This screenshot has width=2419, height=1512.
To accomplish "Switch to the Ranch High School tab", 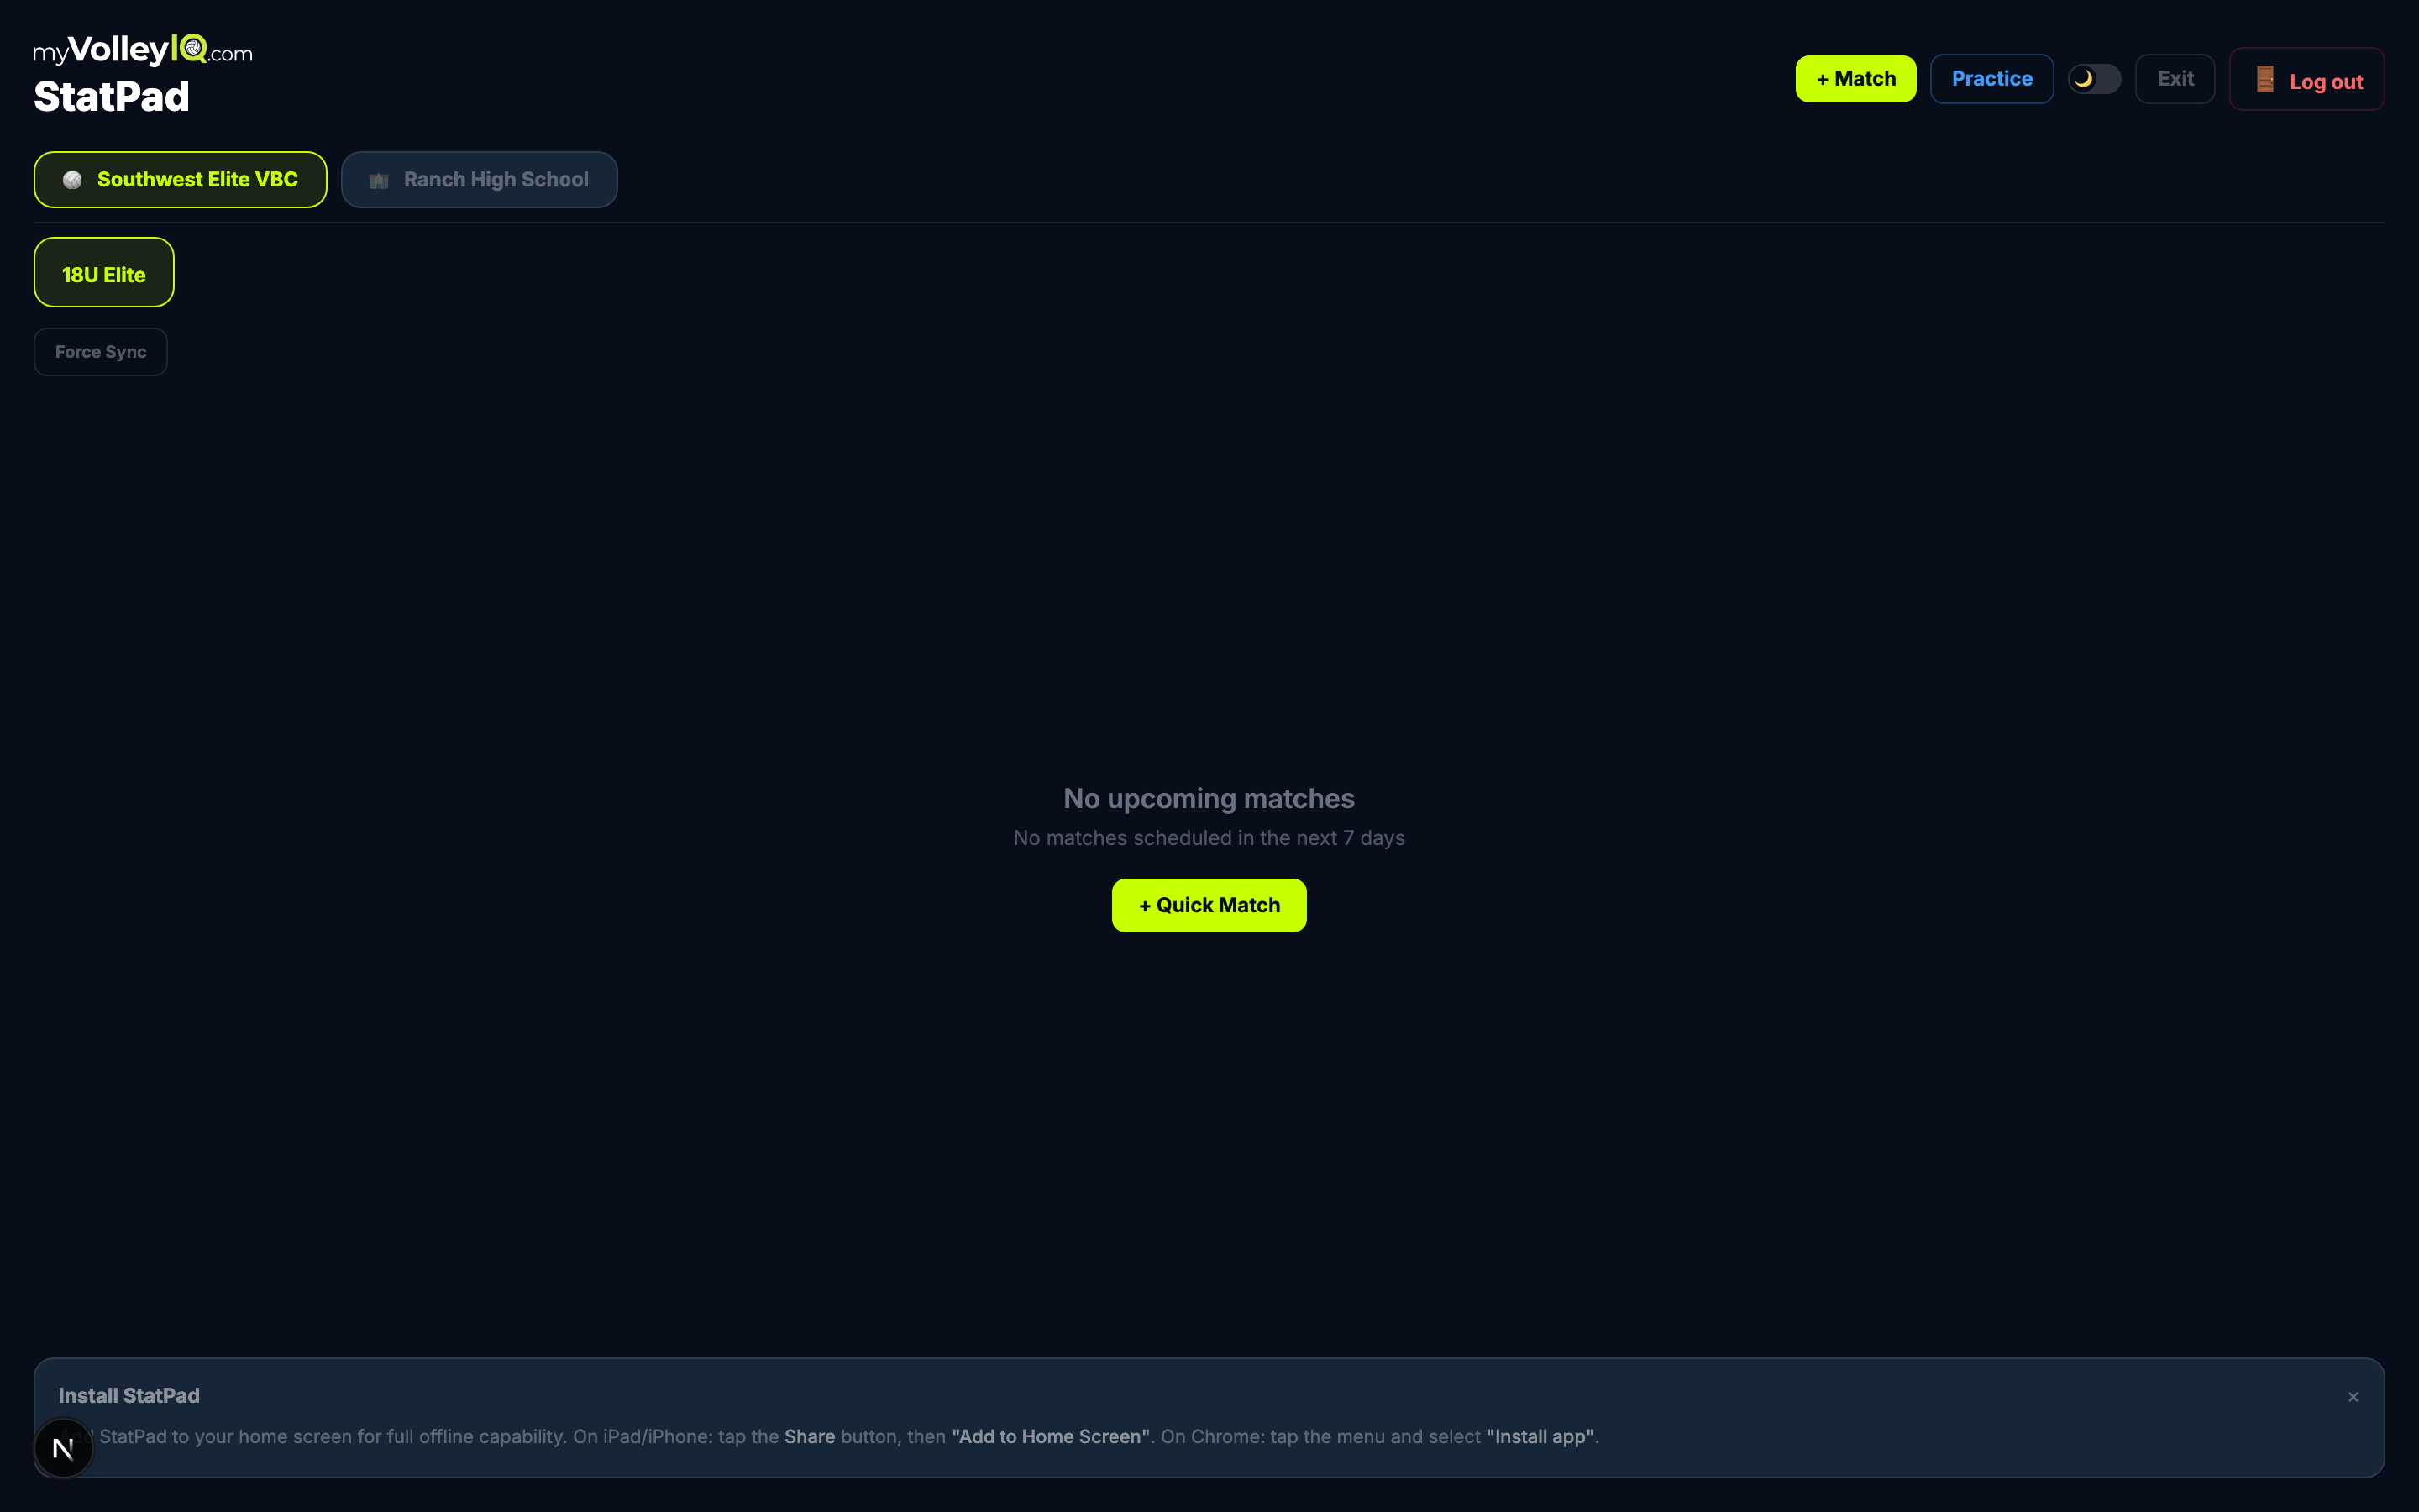I will click(x=479, y=180).
